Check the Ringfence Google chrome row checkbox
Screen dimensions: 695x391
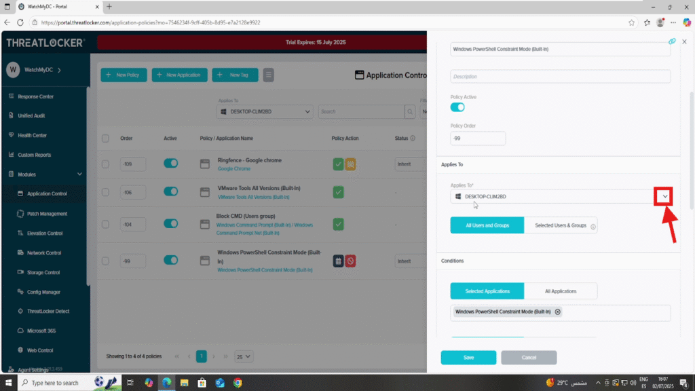click(105, 164)
